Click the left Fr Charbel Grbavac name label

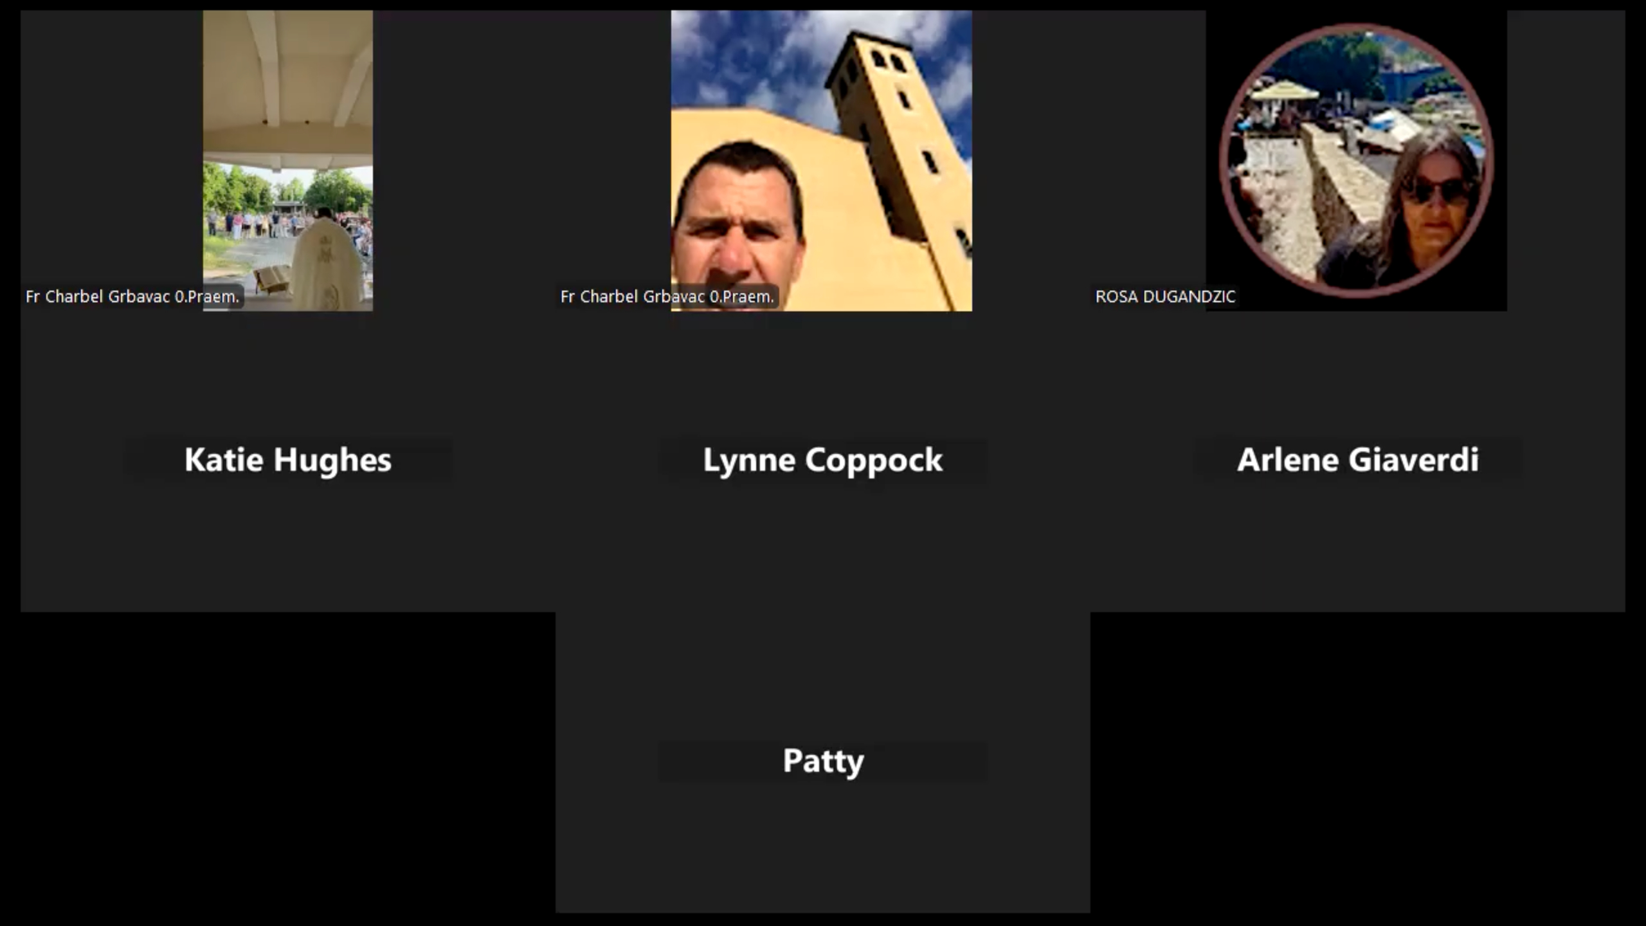(132, 296)
